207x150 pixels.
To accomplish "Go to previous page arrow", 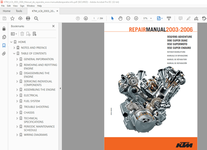I will click(78, 18).
